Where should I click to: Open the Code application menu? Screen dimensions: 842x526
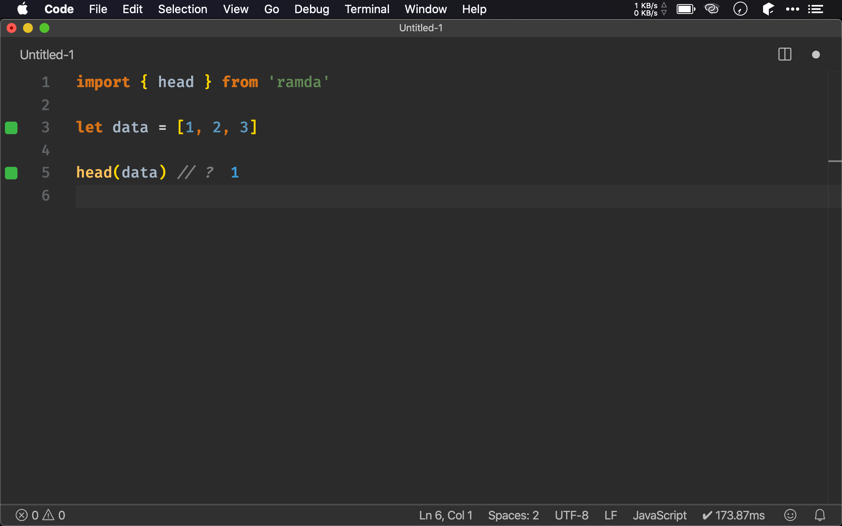[x=59, y=9]
